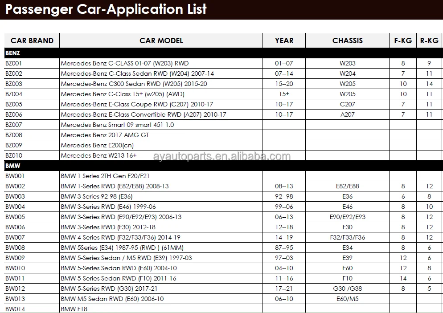Image resolution: width=443 pixels, height=313 pixels.
Task: Select code cell BZ003
Action: coord(32,84)
